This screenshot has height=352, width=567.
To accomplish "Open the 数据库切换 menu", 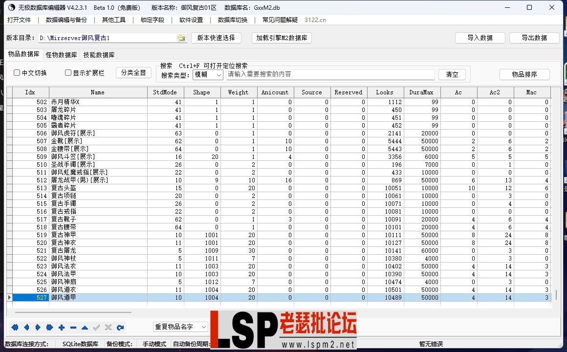I will [233, 20].
